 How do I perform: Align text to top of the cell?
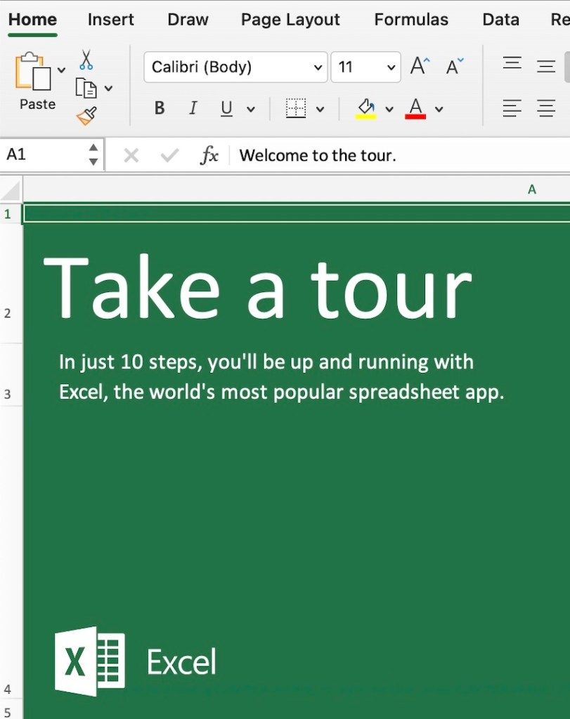[512, 63]
